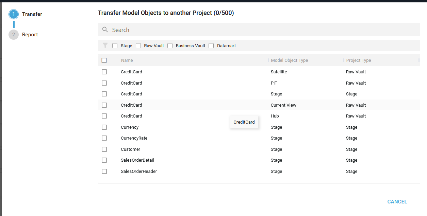Image resolution: width=427 pixels, height=216 pixels.
Task: Select the CreditCard Satellite row checkbox
Action: (104, 72)
